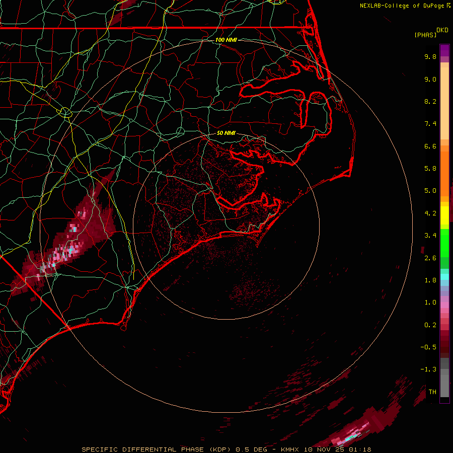Click the "SPECIFIC DIFFERENTIAL PHASE (KDP)" caption text
The width and height of the screenshot is (453, 453).
(157, 449)
